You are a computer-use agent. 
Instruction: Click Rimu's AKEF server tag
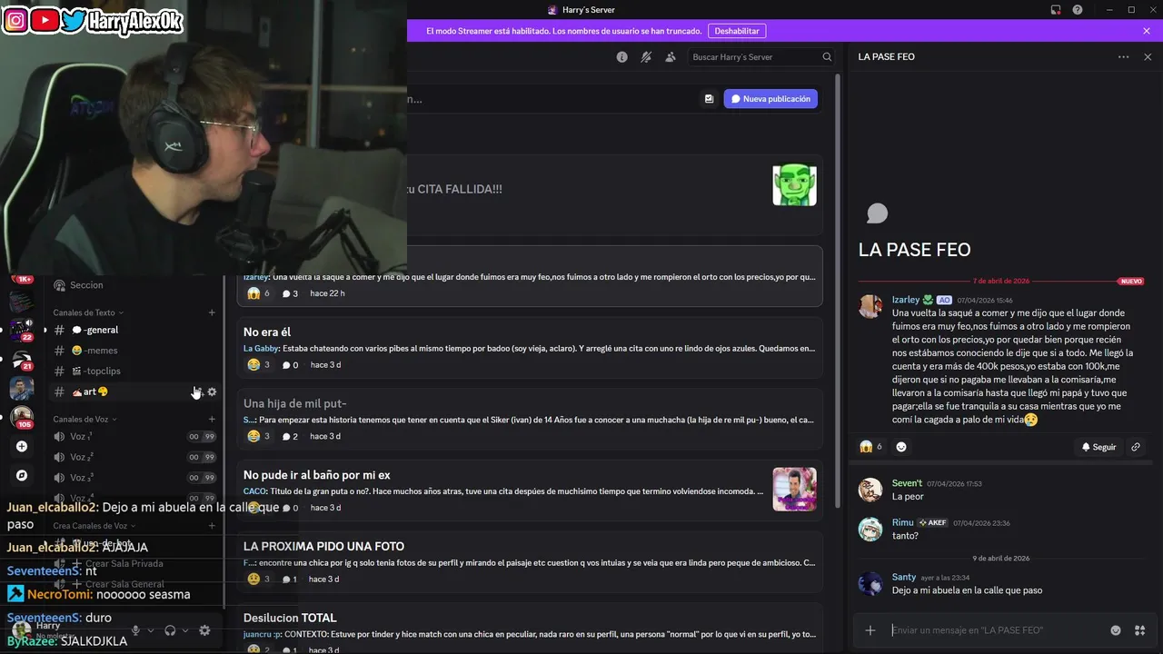(x=932, y=523)
